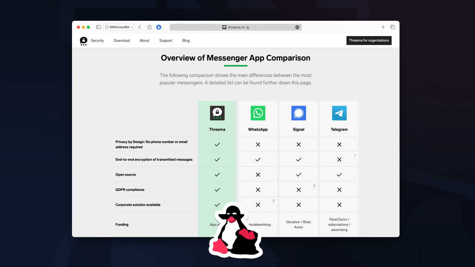The width and height of the screenshot is (475, 267).
Task: Click the site favicon in address bar
Action: coord(225,27)
